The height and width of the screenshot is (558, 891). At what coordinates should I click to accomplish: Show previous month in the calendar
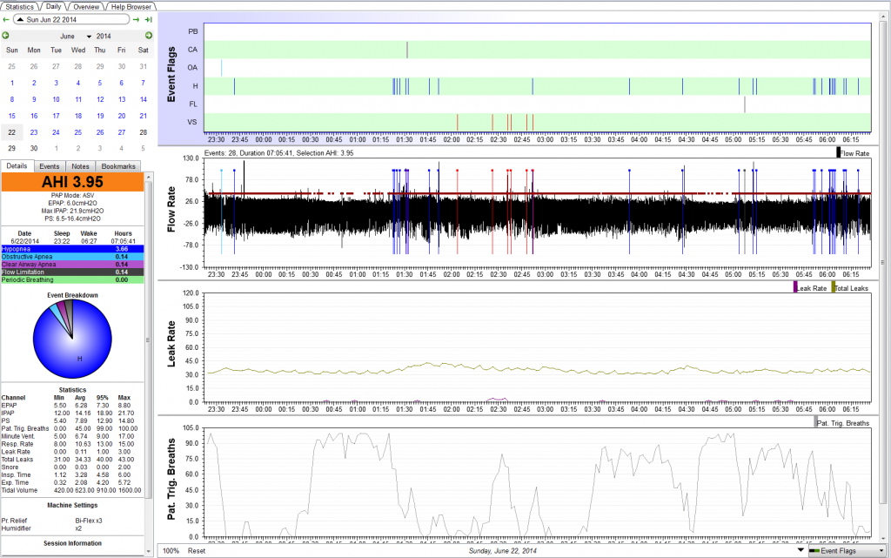[x=6, y=36]
